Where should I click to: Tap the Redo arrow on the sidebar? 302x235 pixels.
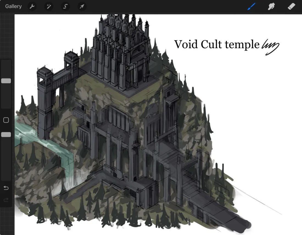point(6,200)
